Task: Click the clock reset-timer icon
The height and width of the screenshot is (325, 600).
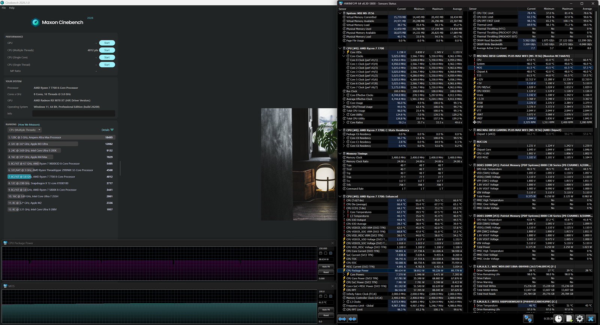Action: coord(558,319)
